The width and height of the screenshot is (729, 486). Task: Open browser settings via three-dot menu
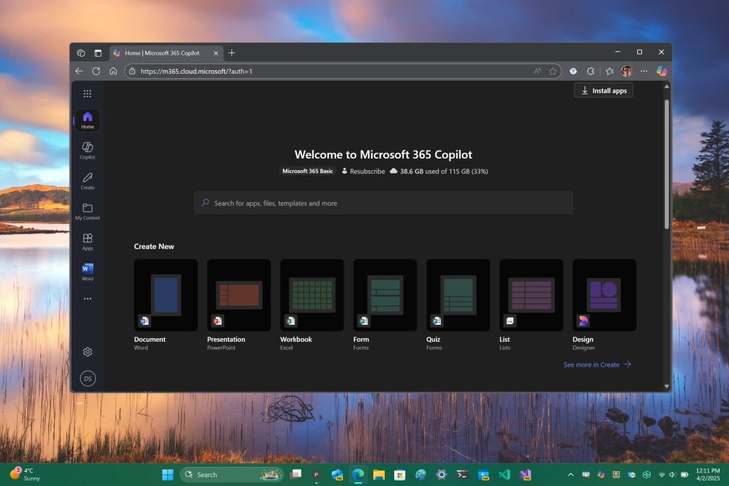[643, 71]
